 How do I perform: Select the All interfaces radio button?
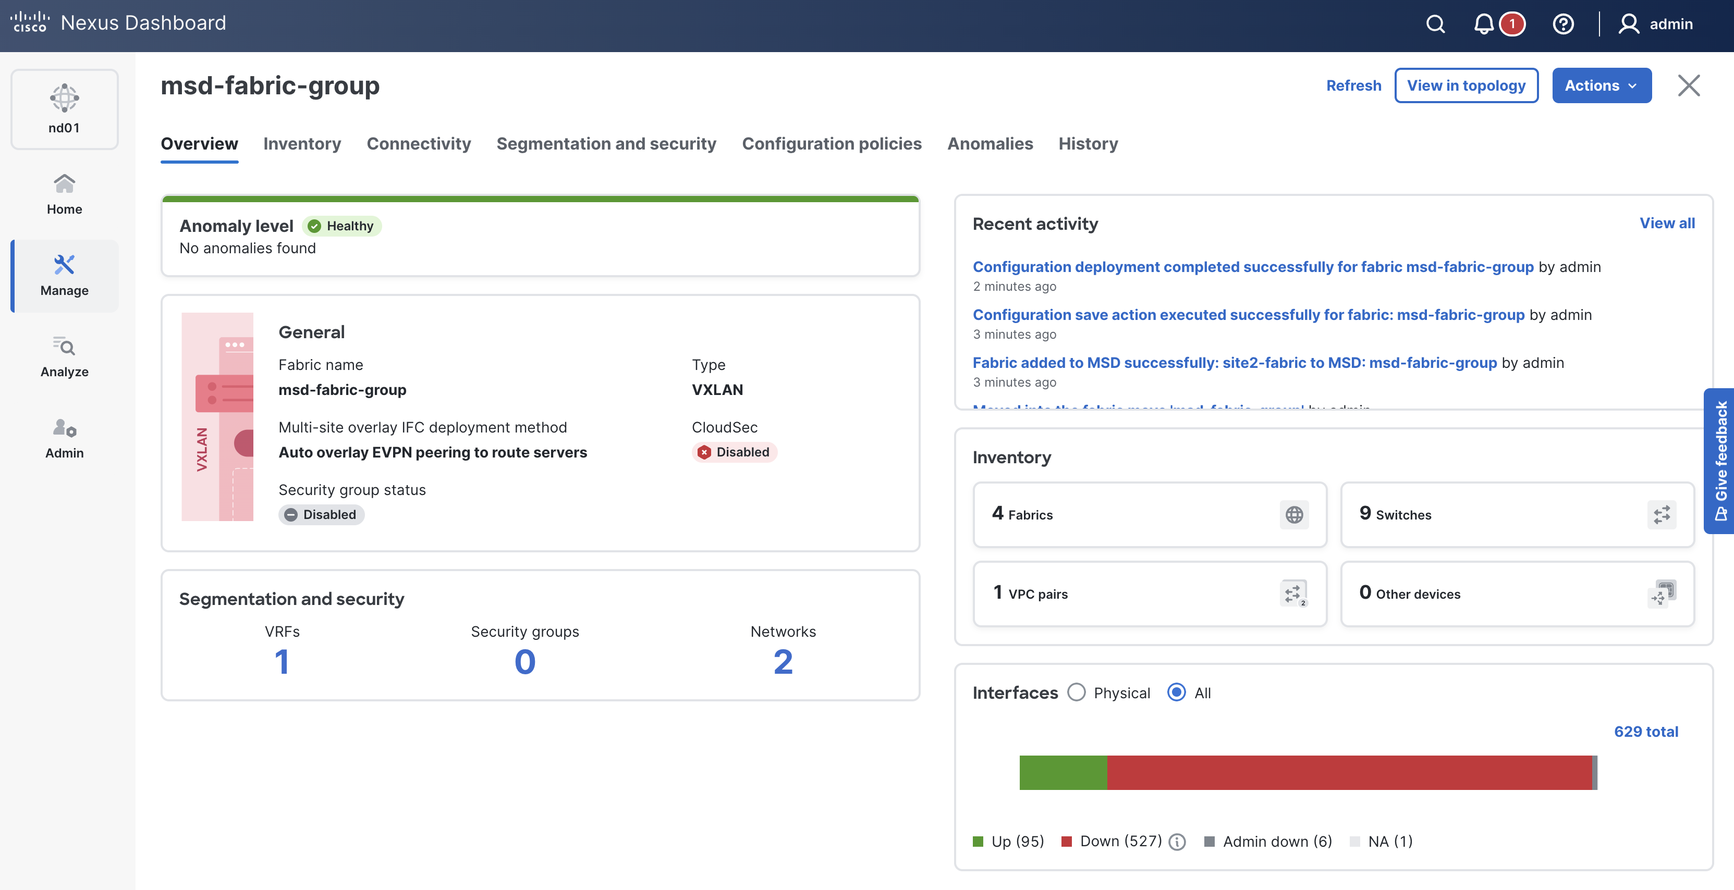(x=1177, y=692)
